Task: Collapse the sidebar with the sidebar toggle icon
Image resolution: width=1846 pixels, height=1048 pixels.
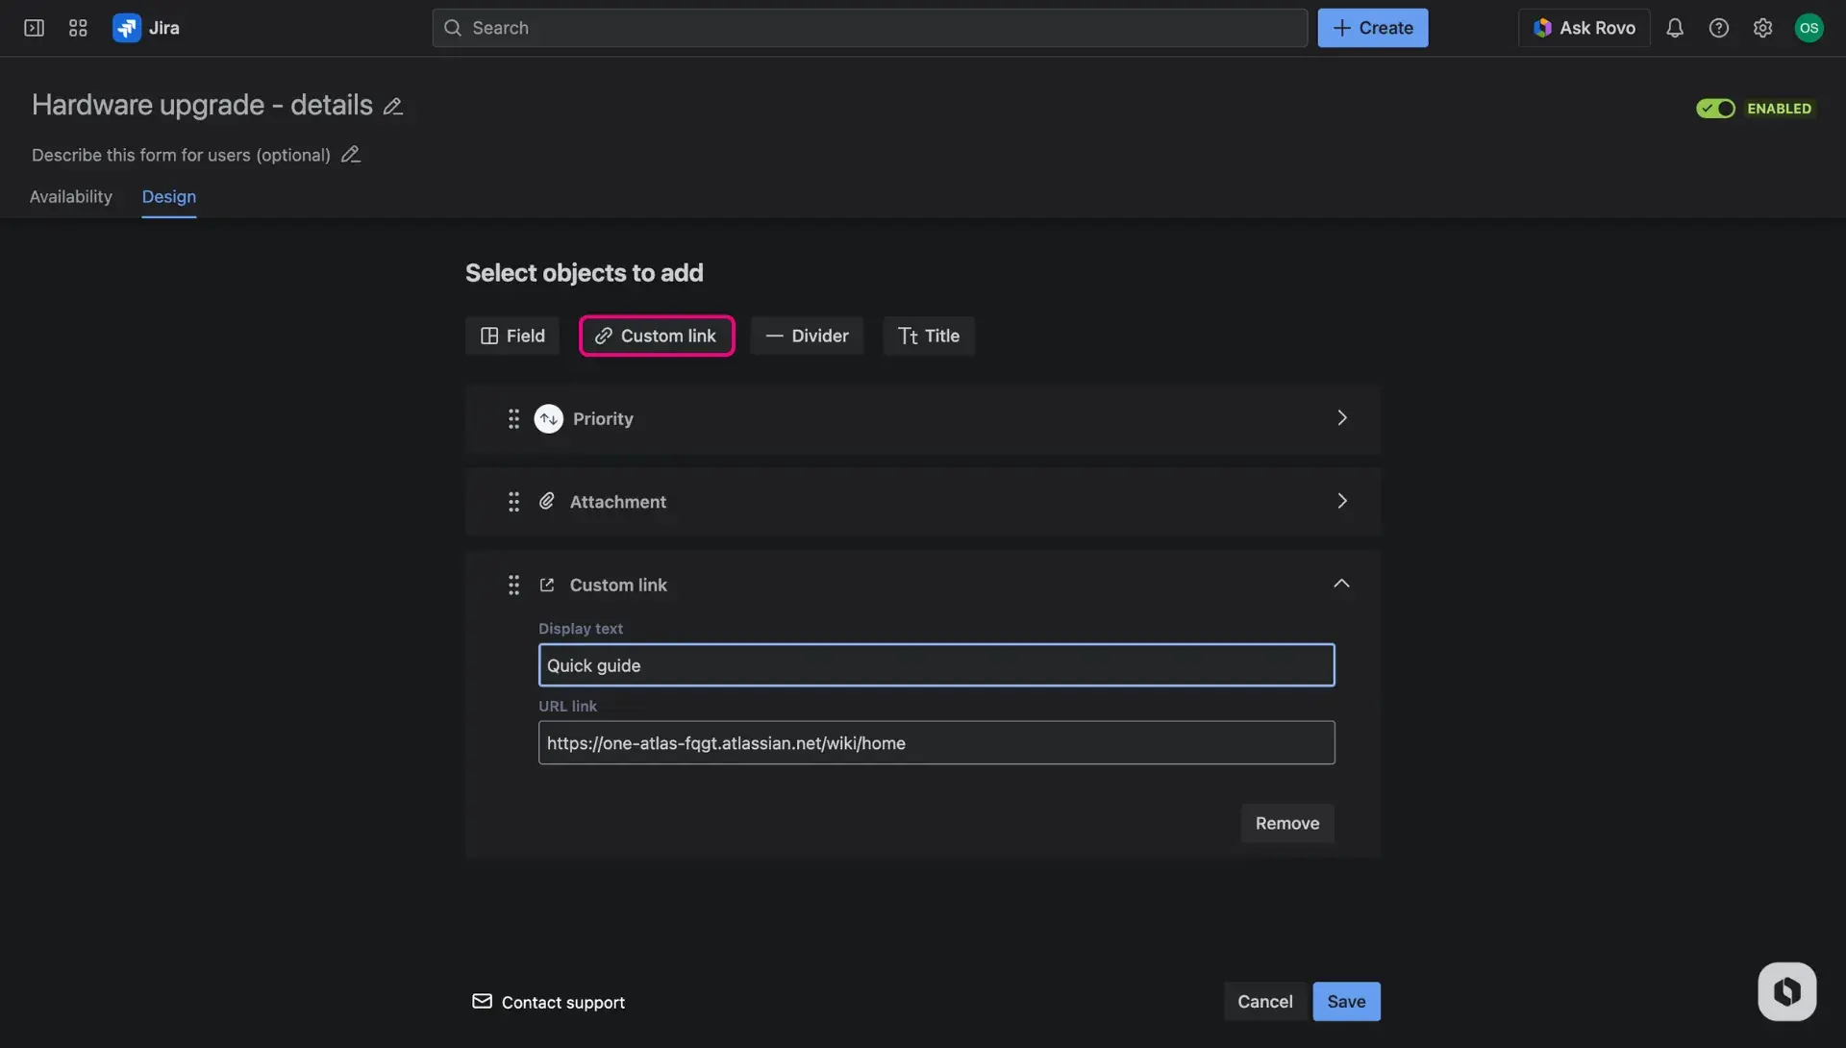Action: [33, 28]
